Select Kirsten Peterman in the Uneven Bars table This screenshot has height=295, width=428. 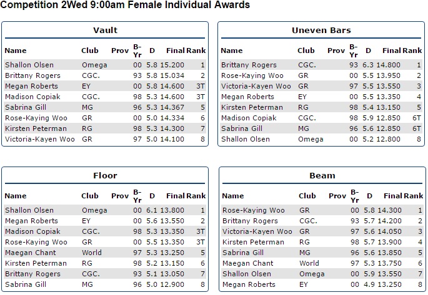pyautogui.click(x=250, y=107)
